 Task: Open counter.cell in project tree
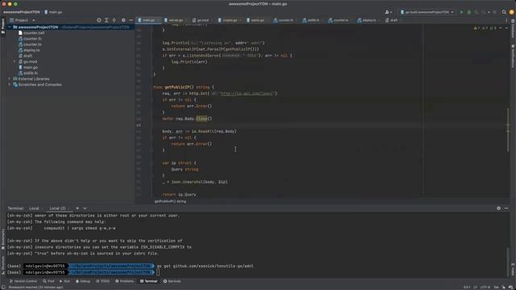[31, 33]
